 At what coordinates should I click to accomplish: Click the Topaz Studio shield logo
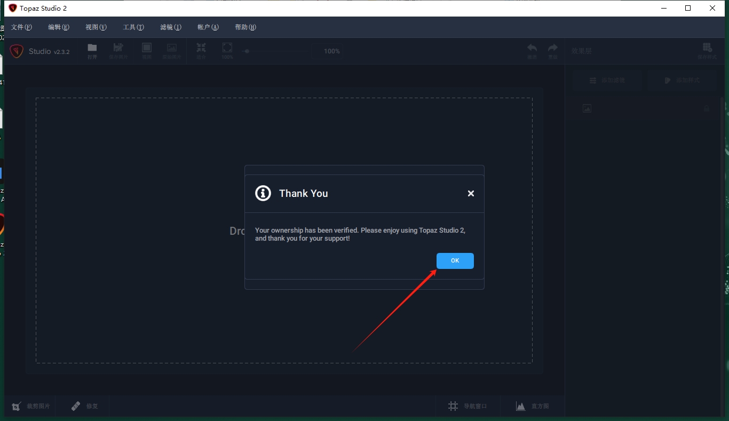pyautogui.click(x=17, y=51)
